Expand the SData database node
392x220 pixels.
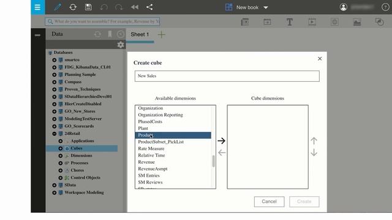[x=55, y=185]
